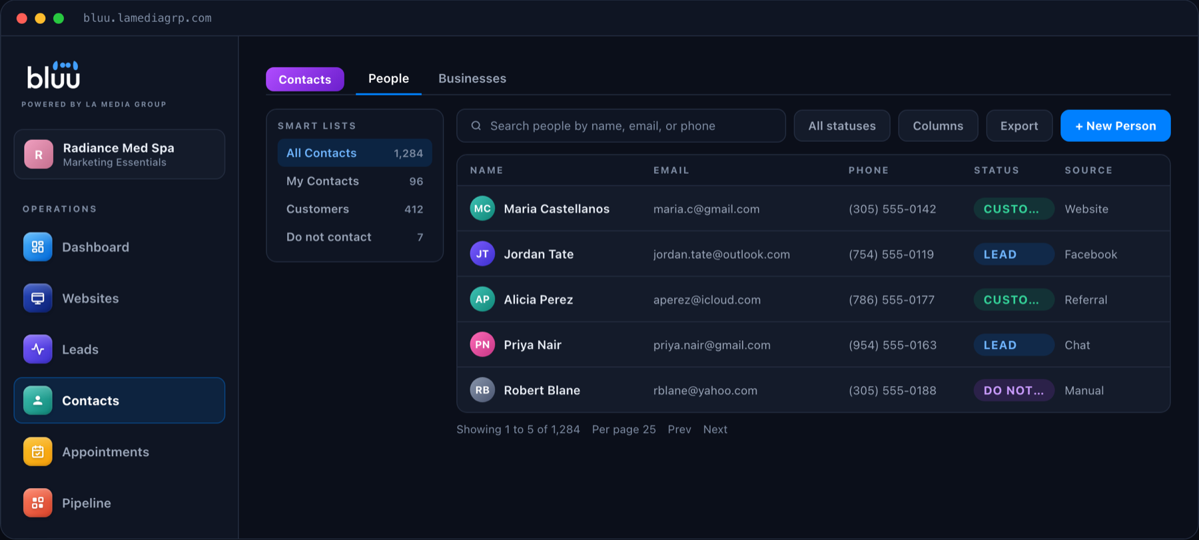Select the Customers smart list
1199x540 pixels.
354,209
